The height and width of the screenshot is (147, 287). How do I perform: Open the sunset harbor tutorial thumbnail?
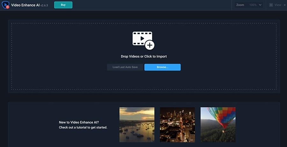click(137, 125)
